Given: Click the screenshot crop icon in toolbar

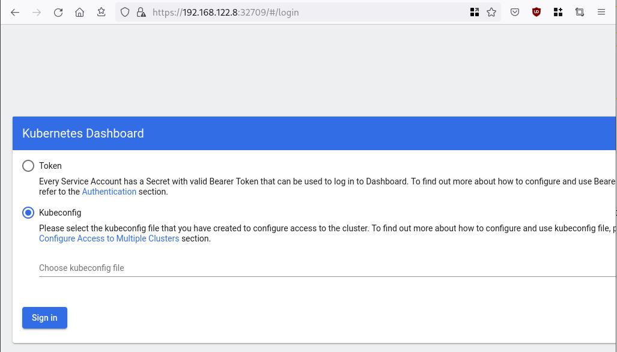Looking at the screenshot, I should tap(580, 12).
